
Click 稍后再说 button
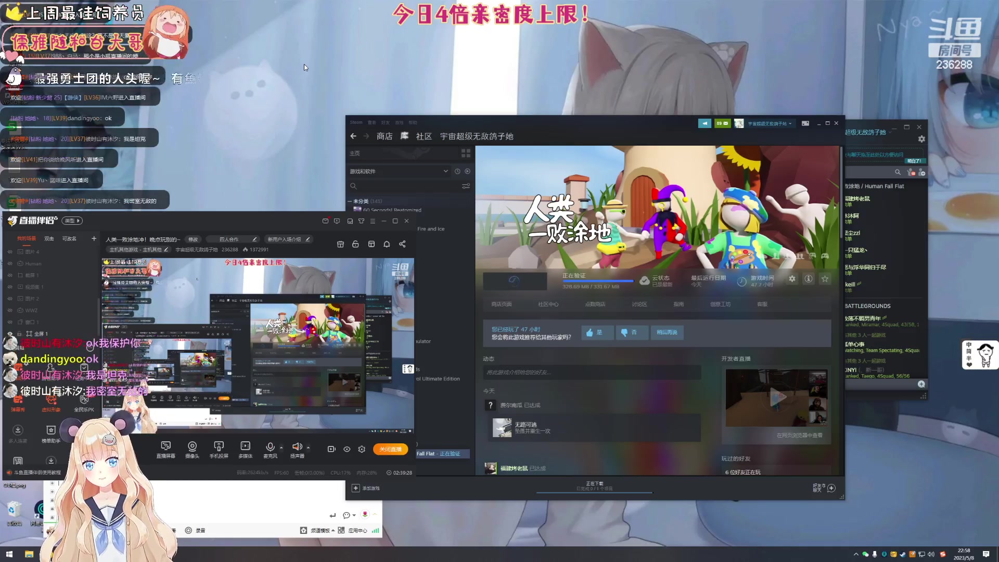tap(667, 333)
